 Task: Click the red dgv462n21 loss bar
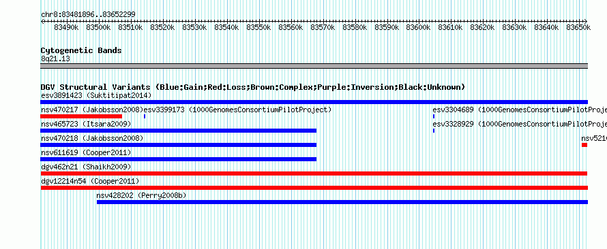314,173
